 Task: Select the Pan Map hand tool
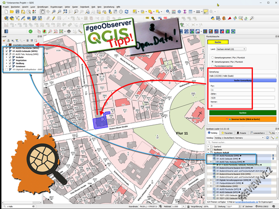pos(42,12)
